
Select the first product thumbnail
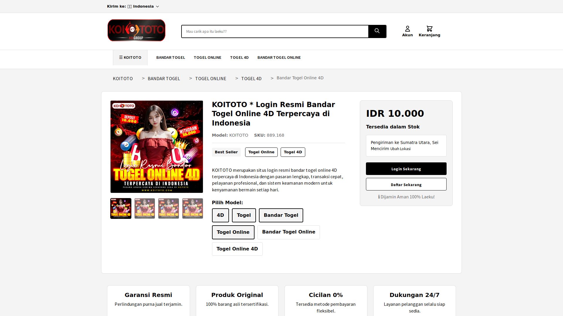tap(121, 209)
